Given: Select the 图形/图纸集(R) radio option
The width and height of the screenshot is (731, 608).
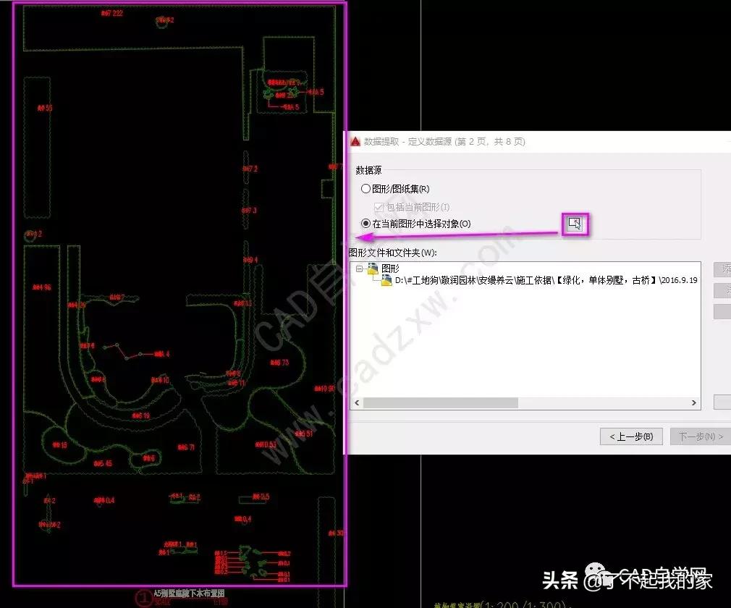Looking at the screenshot, I should pos(365,189).
